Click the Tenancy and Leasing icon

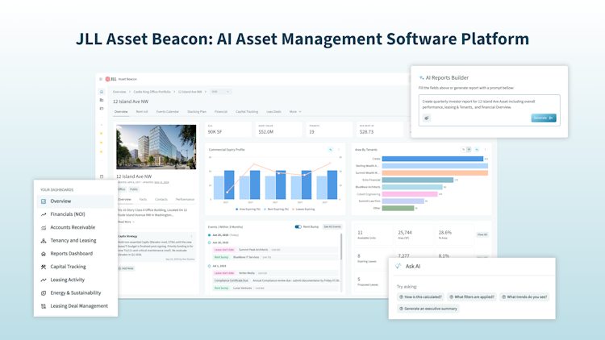(x=44, y=241)
